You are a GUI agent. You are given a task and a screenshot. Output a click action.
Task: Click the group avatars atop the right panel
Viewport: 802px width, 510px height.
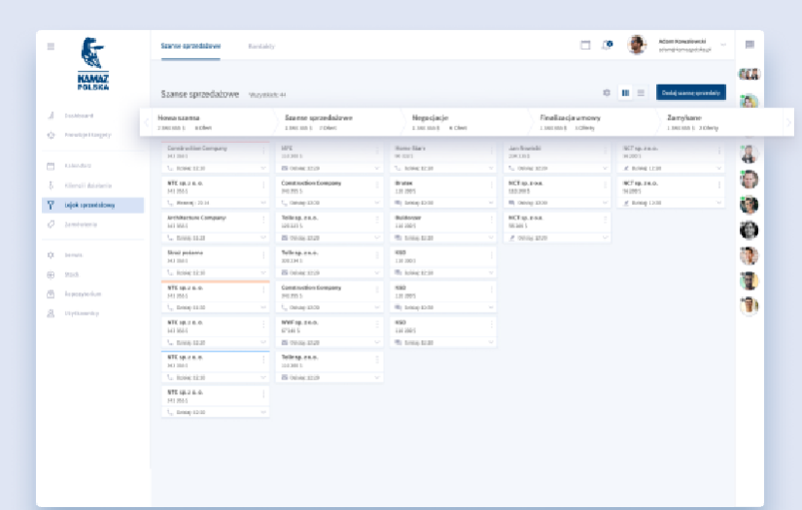click(750, 74)
